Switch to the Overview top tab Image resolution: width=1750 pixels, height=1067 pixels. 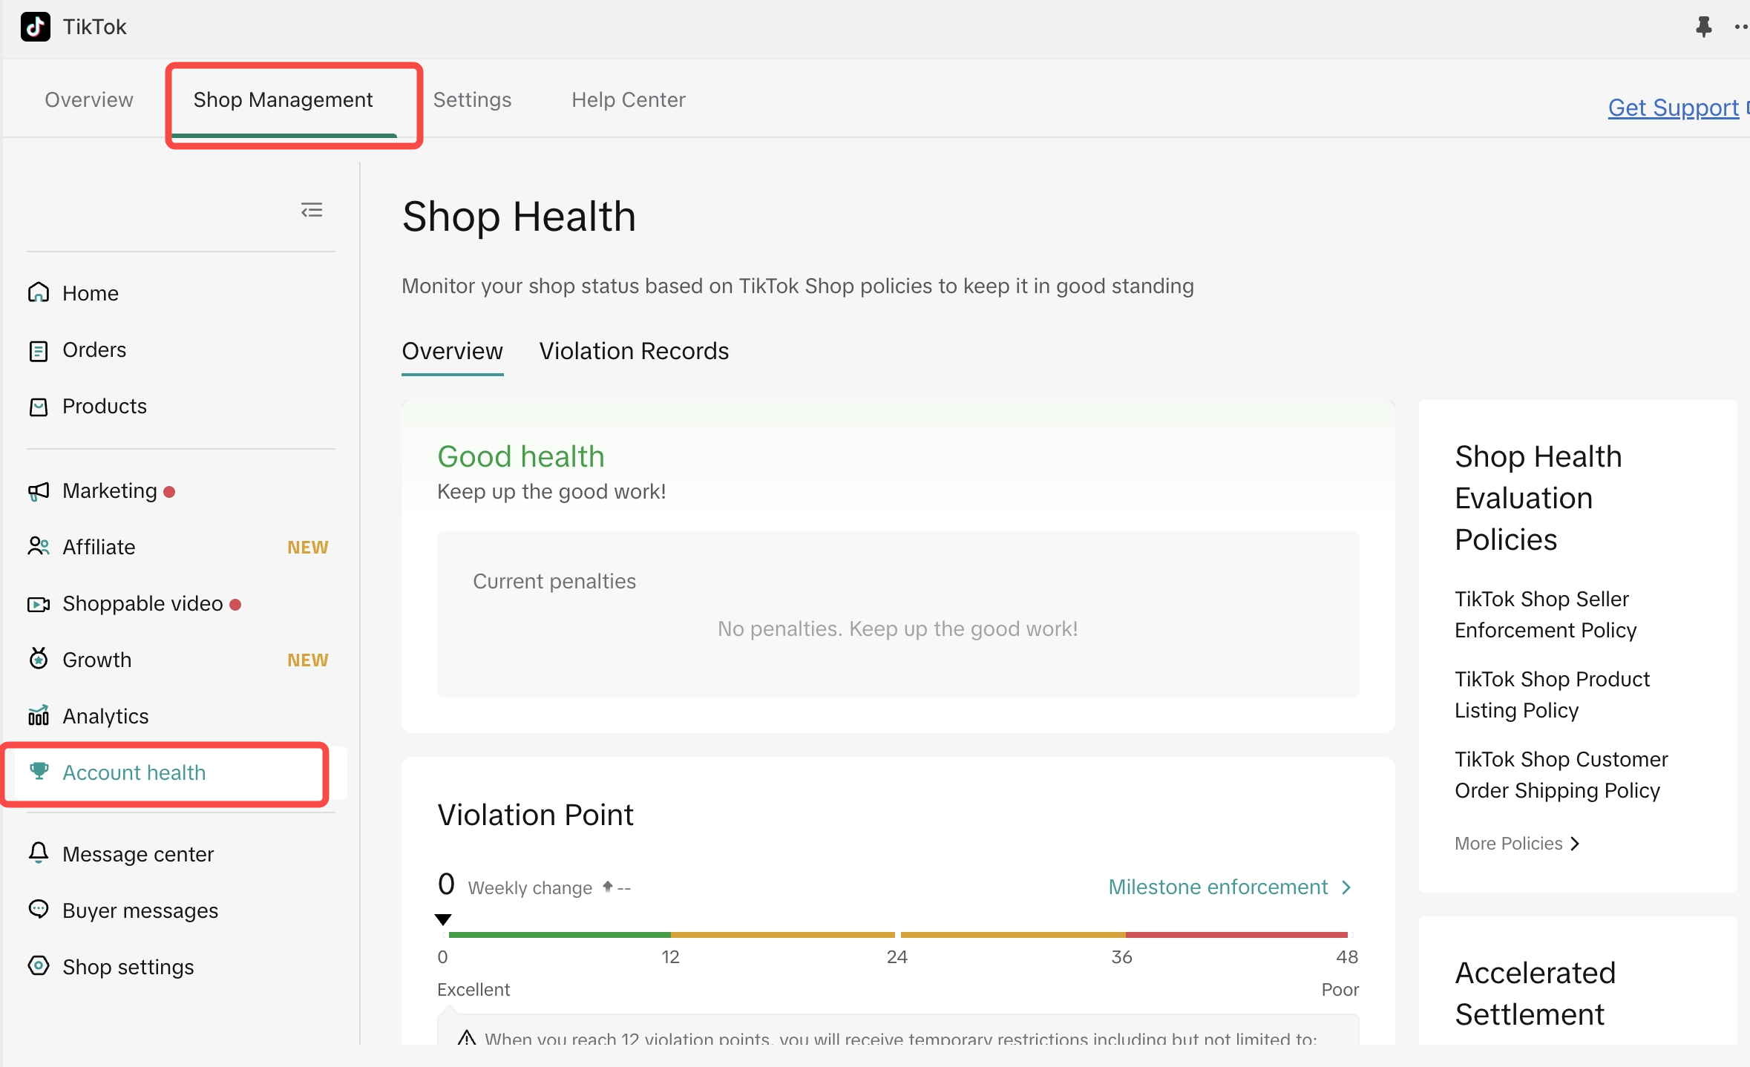(x=89, y=99)
